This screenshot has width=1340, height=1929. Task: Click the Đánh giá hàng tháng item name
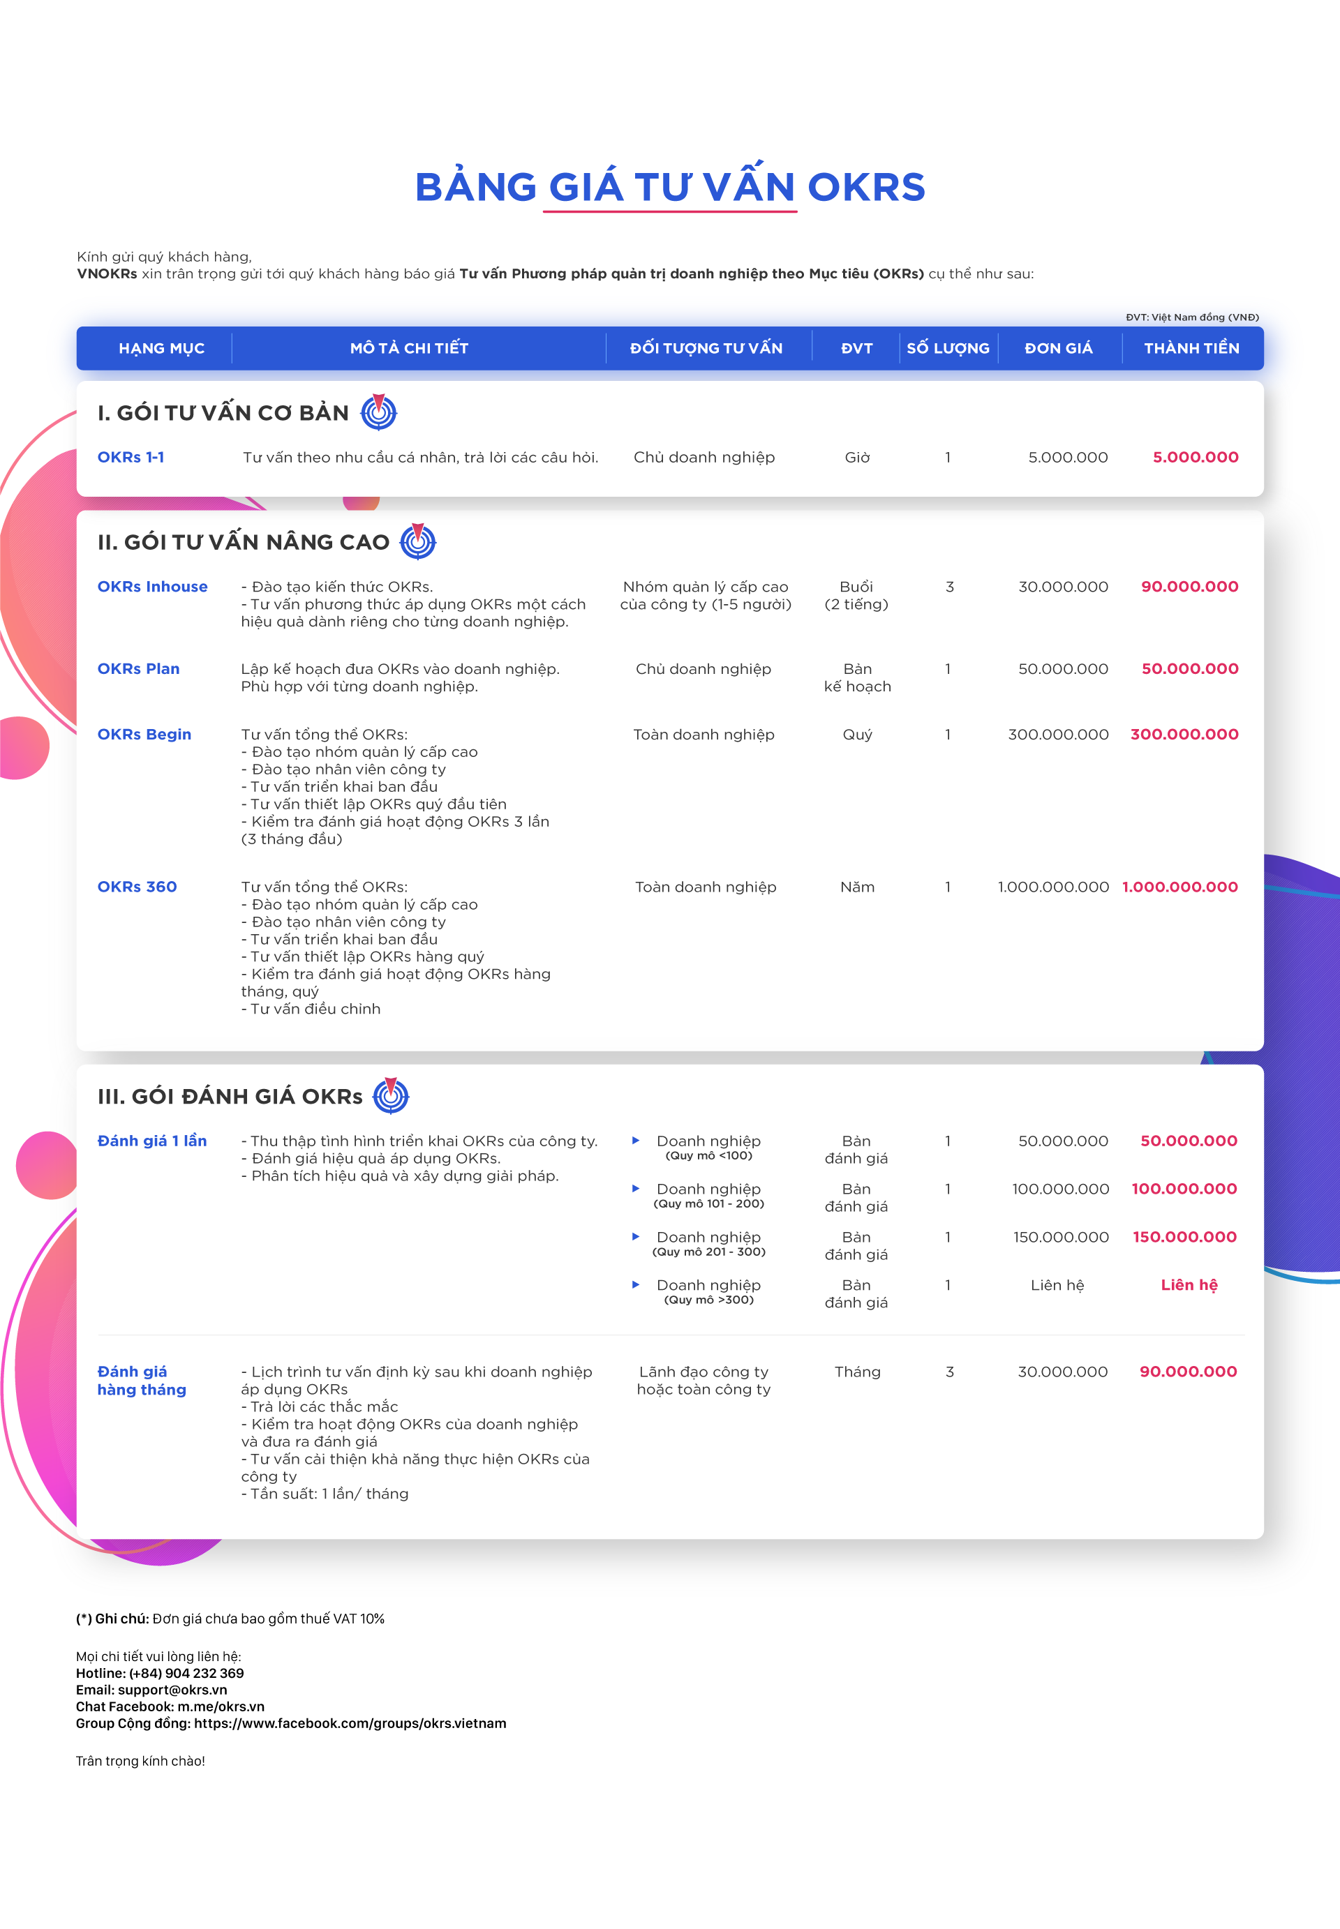coord(142,1380)
